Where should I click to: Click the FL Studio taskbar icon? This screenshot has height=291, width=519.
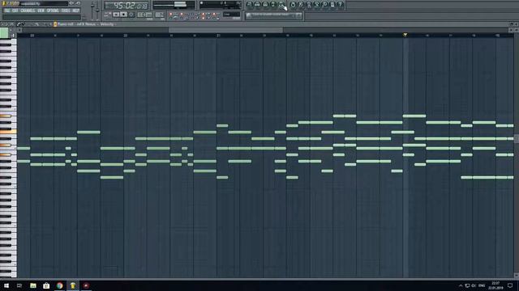[73, 285]
